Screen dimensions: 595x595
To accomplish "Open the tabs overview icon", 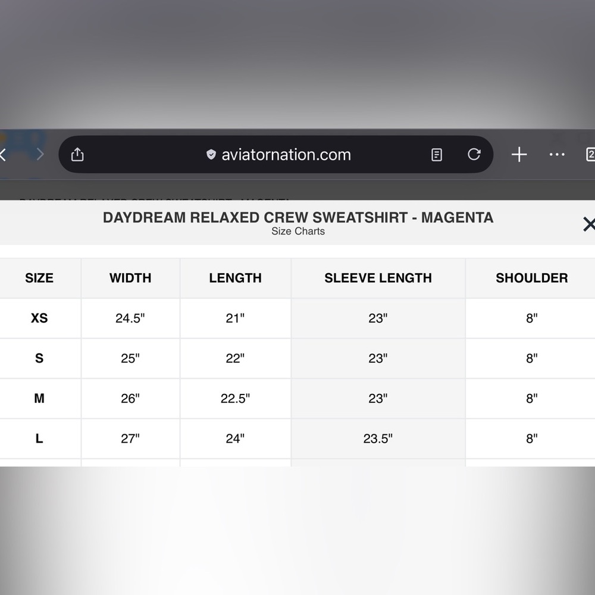I will point(590,155).
